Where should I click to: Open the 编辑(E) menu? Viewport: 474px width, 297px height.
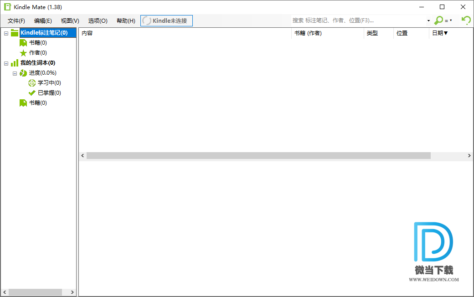pyautogui.click(x=43, y=21)
